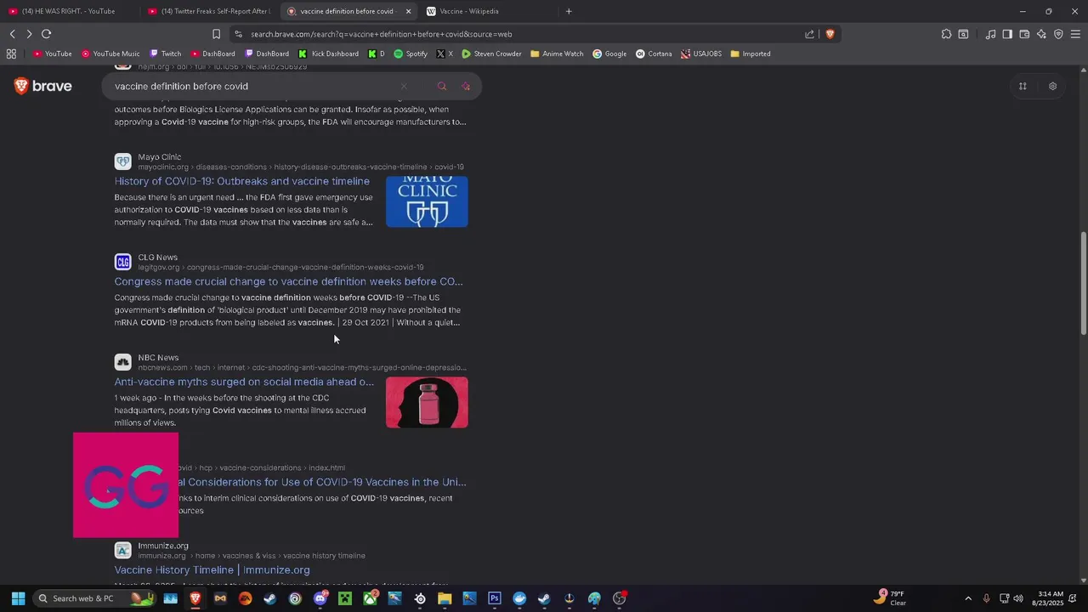The height and width of the screenshot is (612, 1088).
Task: Submit search with magnifier icon
Action: point(441,86)
